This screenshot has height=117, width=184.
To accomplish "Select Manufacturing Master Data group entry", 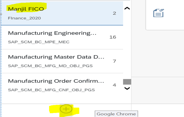I will tap(62, 61).
